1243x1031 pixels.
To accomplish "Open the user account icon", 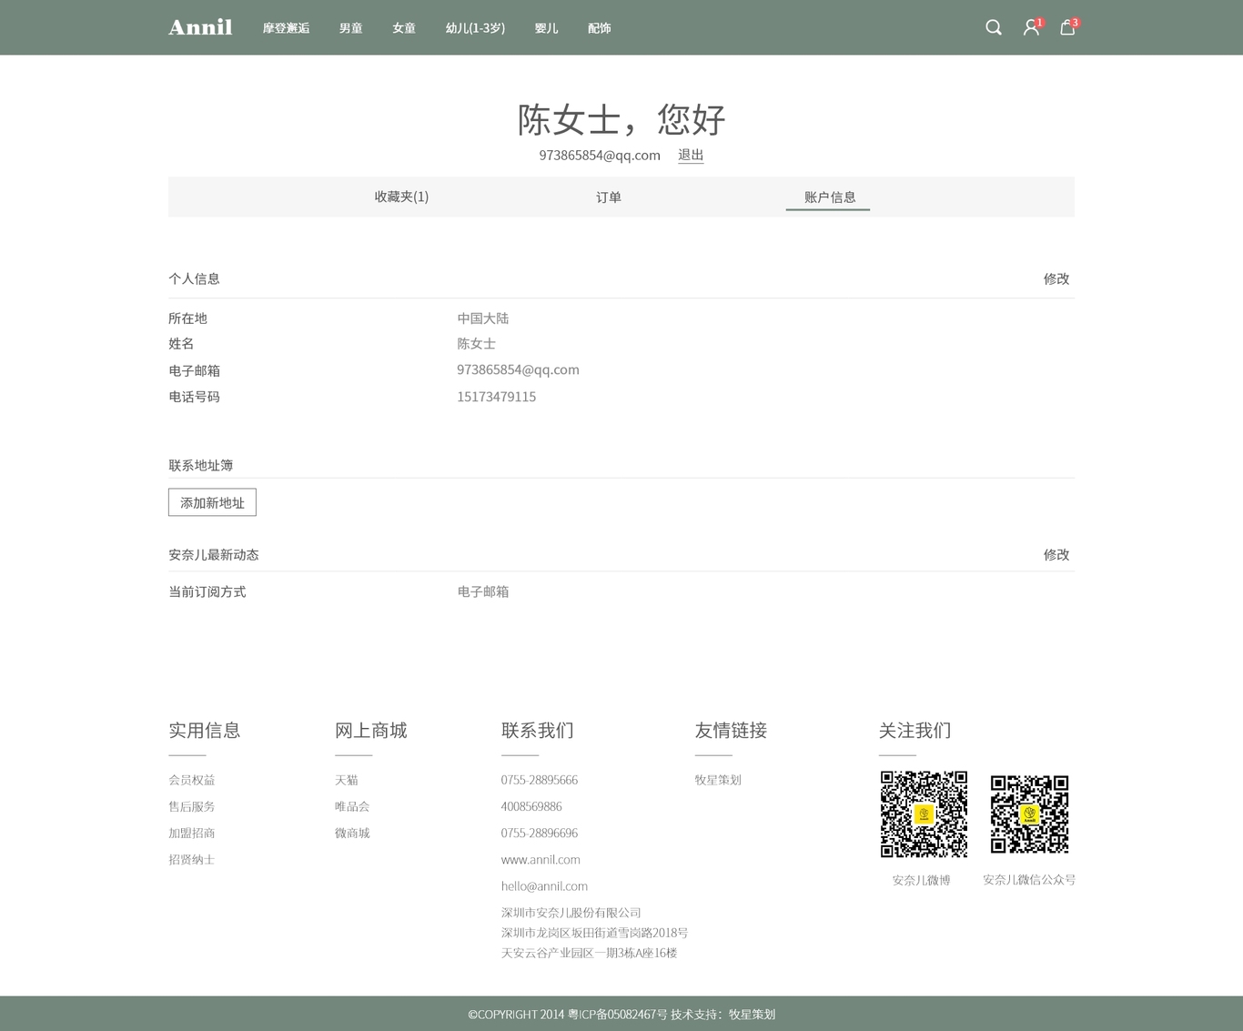I will (x=1032, y=27).
